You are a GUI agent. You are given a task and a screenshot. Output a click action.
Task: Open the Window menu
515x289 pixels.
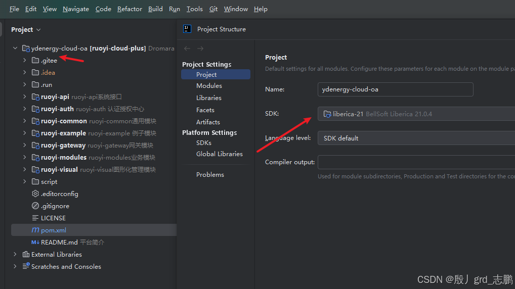(236, 9)
